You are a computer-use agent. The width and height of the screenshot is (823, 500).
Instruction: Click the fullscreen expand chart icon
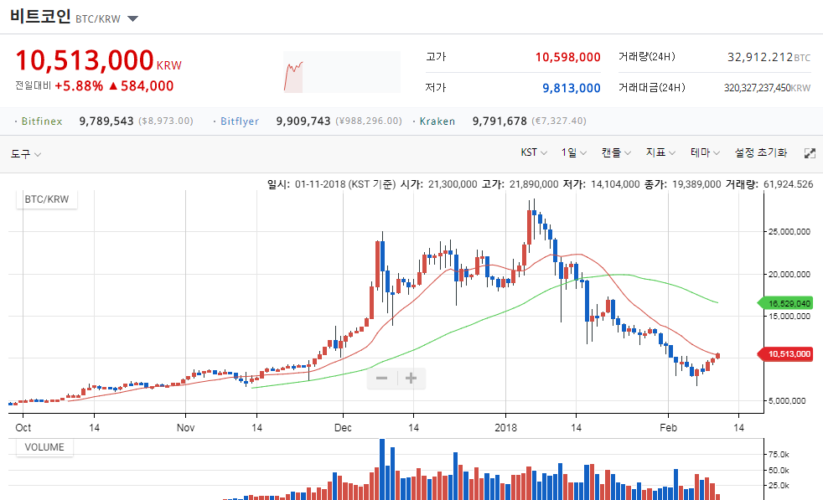click(x=810, y=153)
